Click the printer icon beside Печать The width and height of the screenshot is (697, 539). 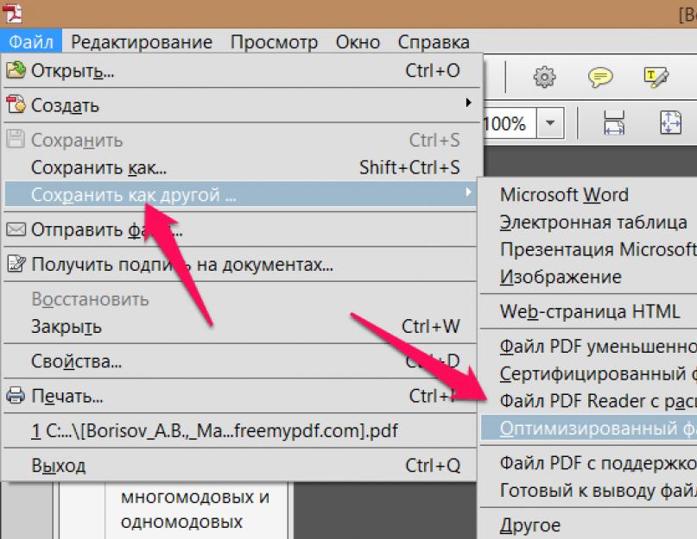coord(16,395)
